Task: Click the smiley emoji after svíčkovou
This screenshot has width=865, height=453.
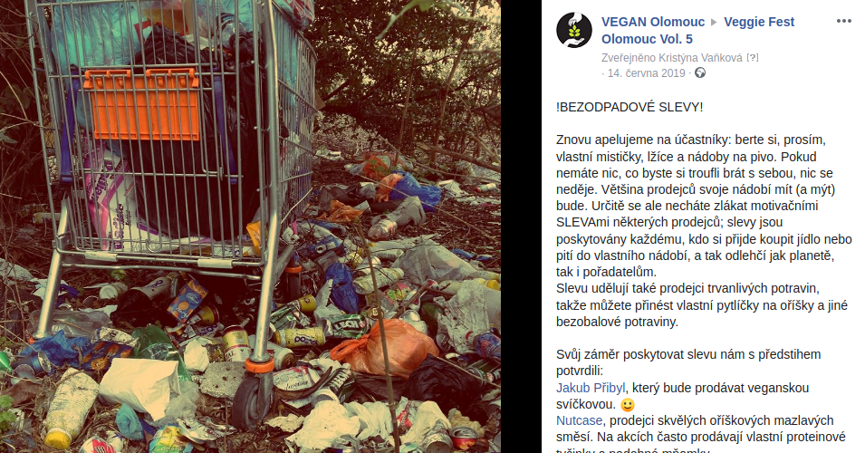Action: tap(627, 405)
